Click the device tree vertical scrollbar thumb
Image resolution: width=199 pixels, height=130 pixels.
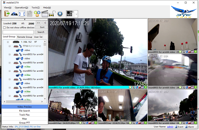pyautogui.click(x=45, y=44)
